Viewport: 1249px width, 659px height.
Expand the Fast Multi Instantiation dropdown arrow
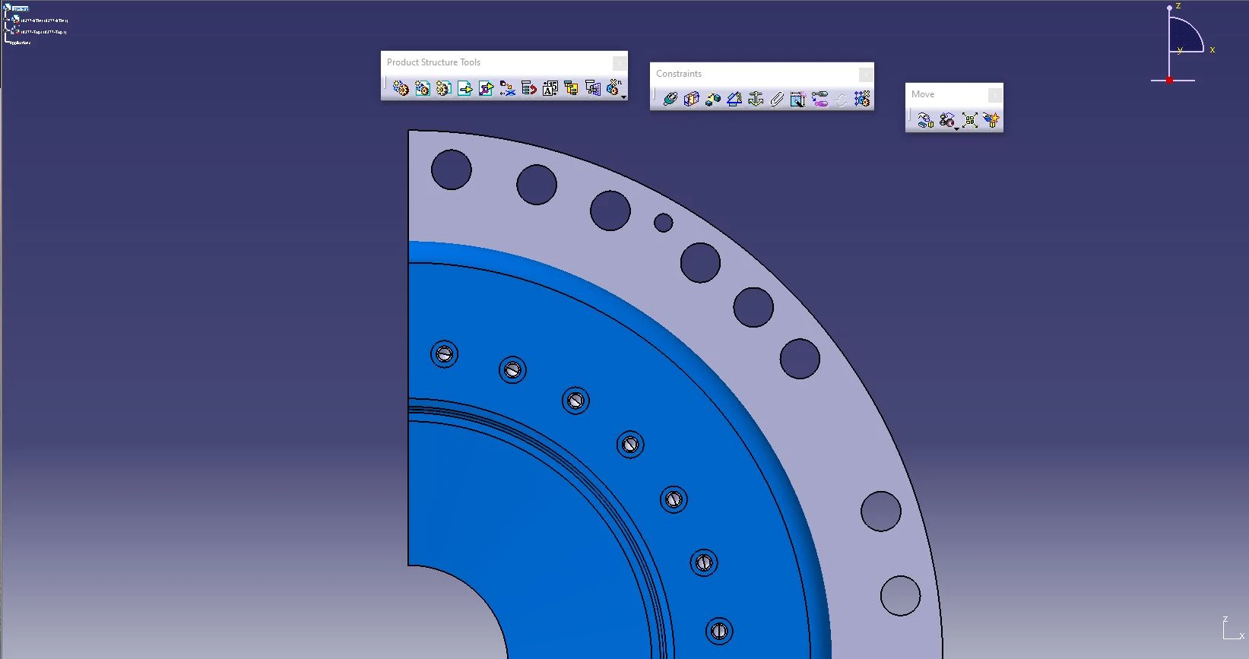click(623, 97)
